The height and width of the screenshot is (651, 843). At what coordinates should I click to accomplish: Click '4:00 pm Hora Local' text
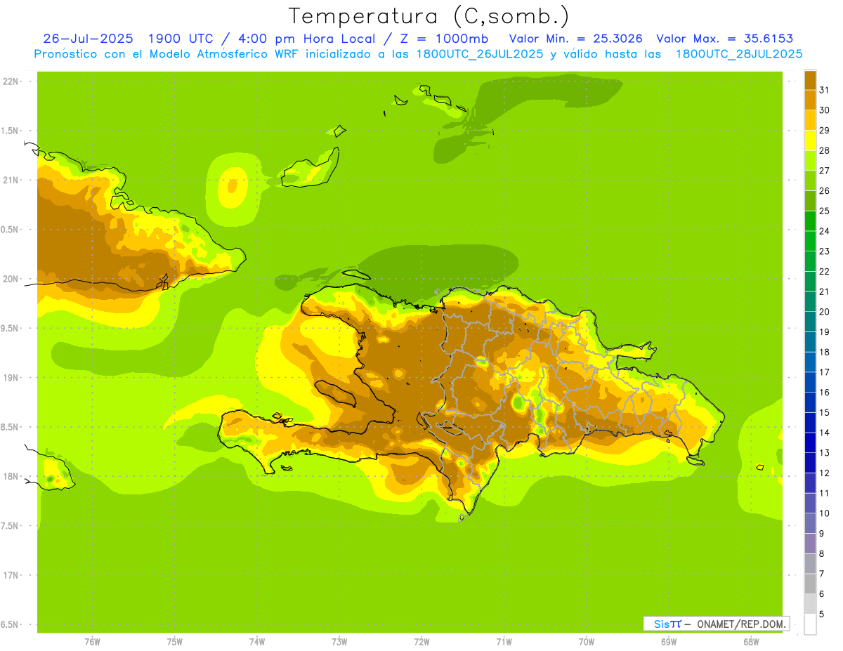pyautogui.click(x=305, y=39)
